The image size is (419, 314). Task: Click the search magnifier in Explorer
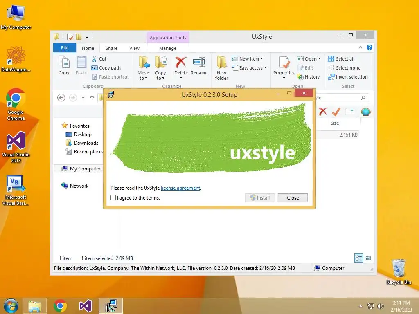tap(363, 98)
